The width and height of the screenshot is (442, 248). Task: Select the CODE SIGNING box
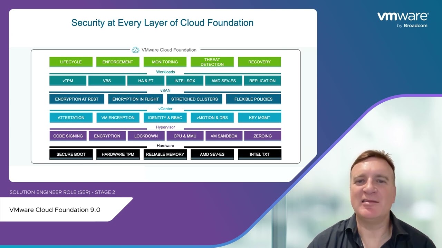pyautogui.click(x=68, y=136)
